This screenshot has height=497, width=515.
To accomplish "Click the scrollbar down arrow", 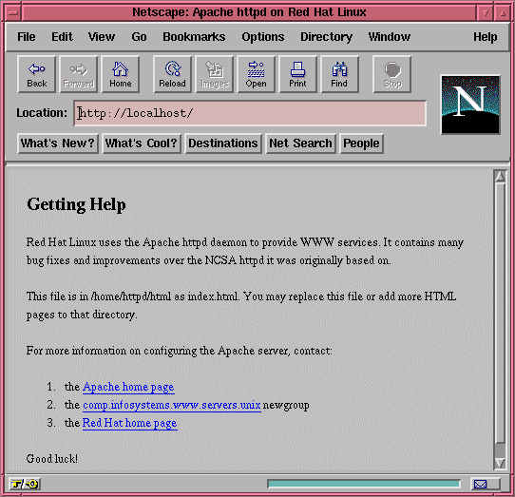I will click(500, 463).
